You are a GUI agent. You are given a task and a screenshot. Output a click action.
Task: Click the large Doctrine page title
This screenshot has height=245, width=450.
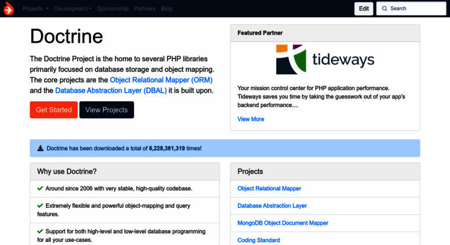click(x=66, y=36)
